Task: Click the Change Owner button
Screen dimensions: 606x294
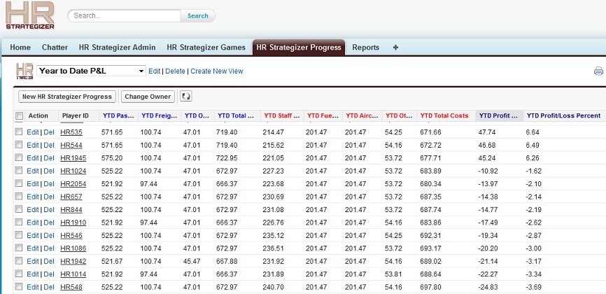Action: pos(148,97)
